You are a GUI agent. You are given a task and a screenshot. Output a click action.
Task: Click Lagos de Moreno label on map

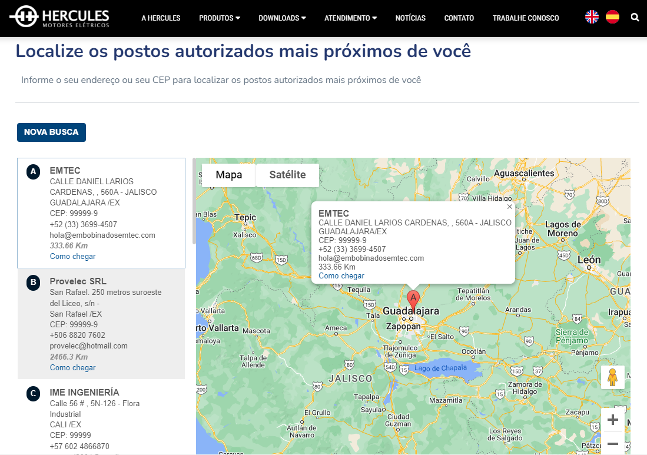click(563, 229)
